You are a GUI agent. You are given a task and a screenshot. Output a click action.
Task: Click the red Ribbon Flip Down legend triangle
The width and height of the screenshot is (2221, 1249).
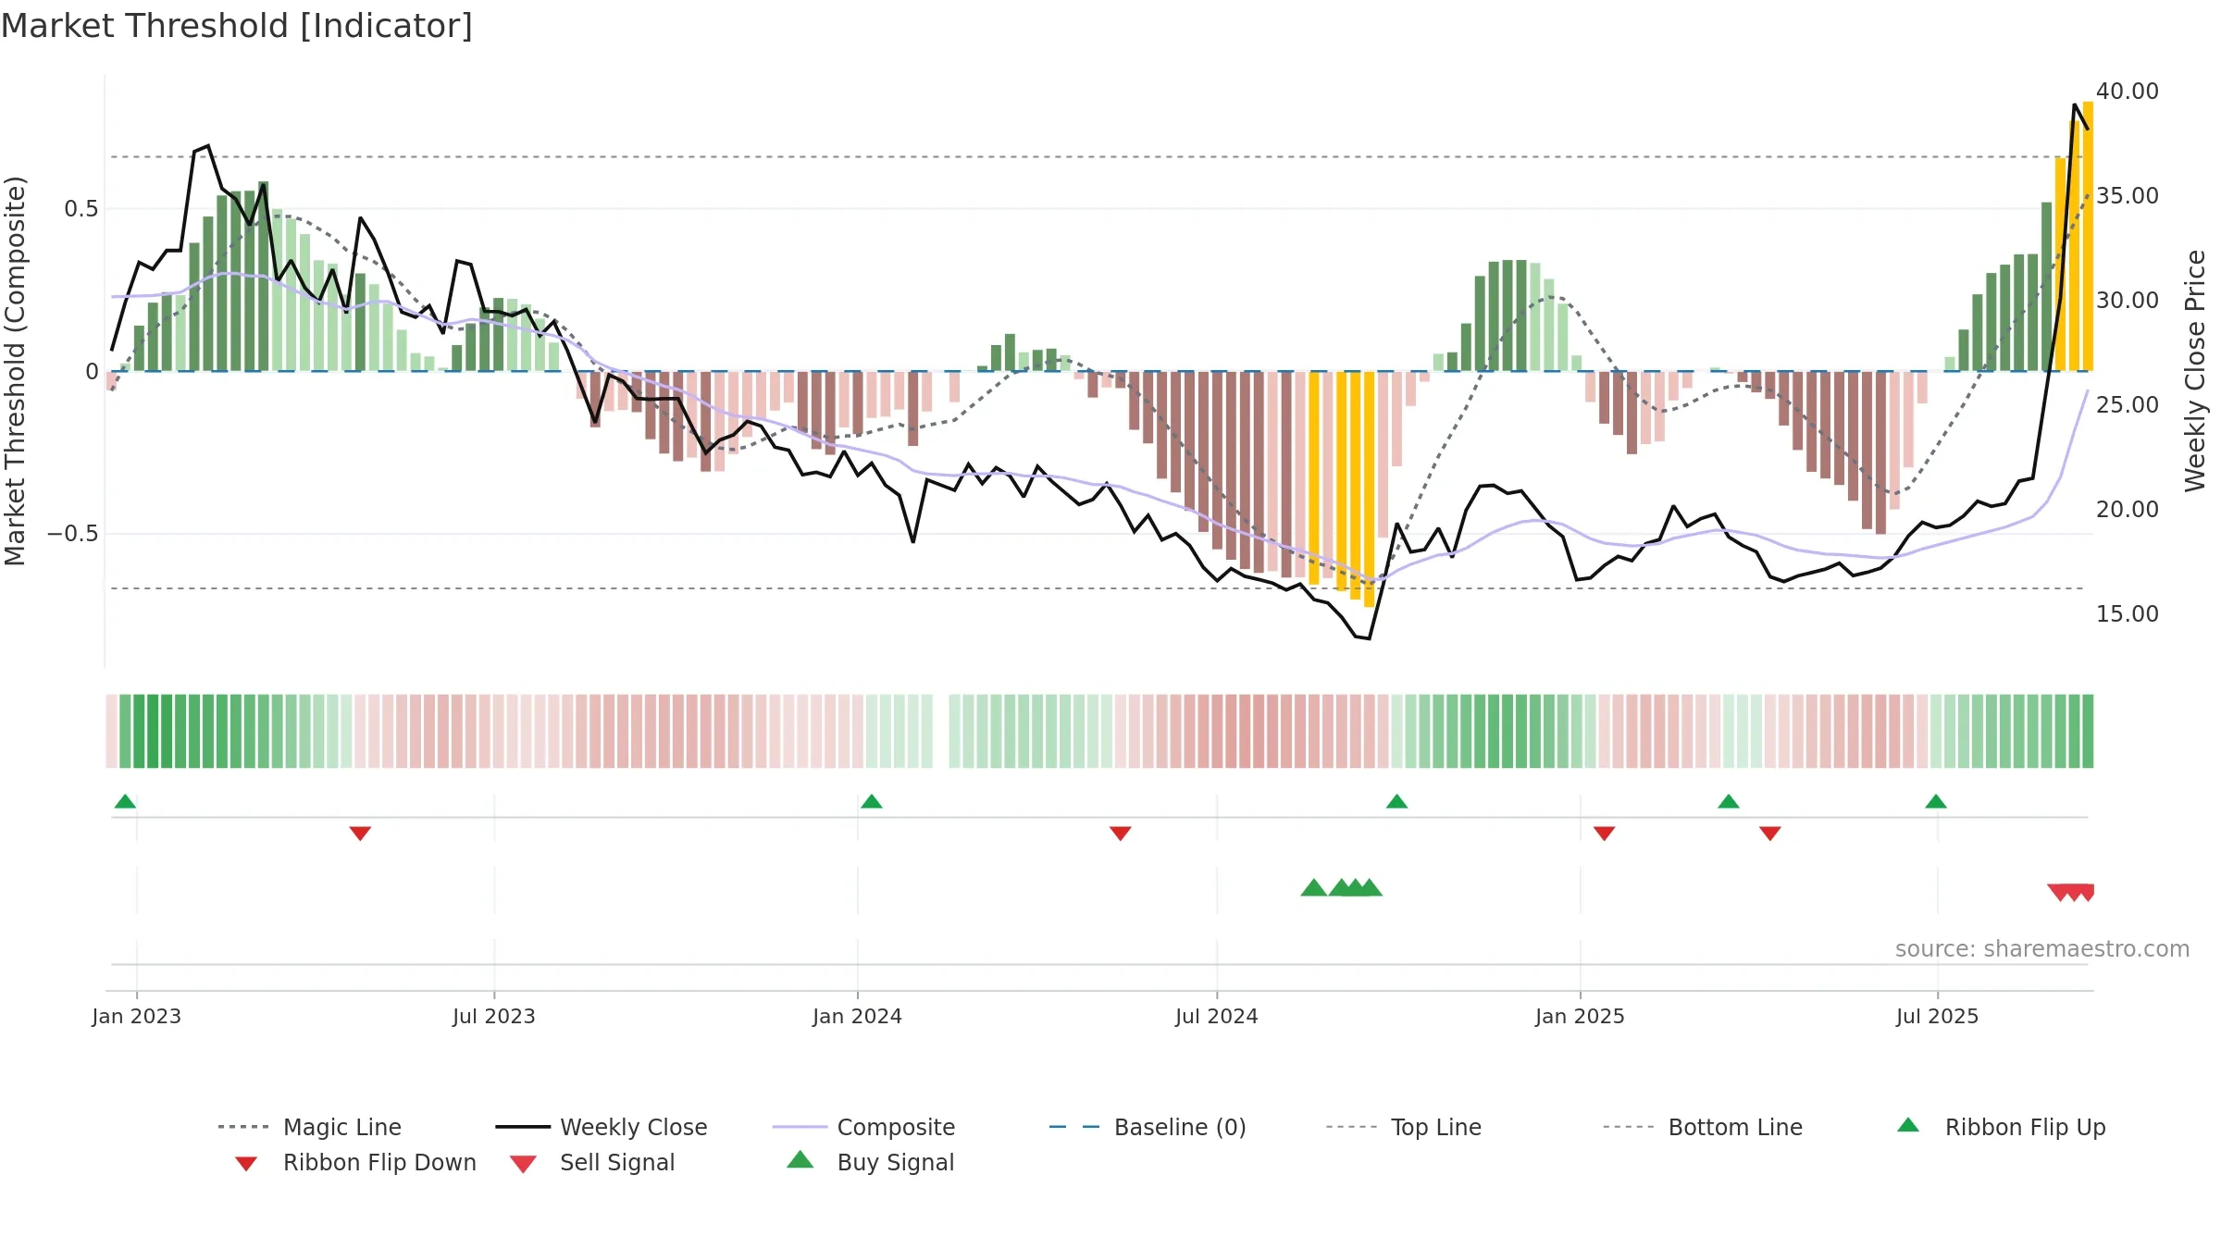[x=246, y=1164]
